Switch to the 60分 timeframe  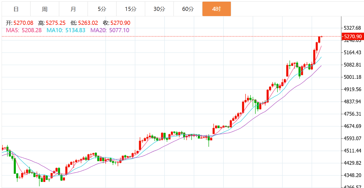(x=188, y=9)
